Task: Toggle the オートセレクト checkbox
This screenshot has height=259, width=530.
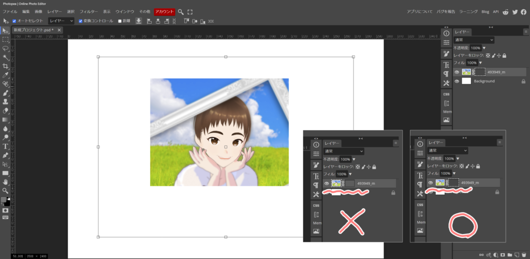Action: 15,21
